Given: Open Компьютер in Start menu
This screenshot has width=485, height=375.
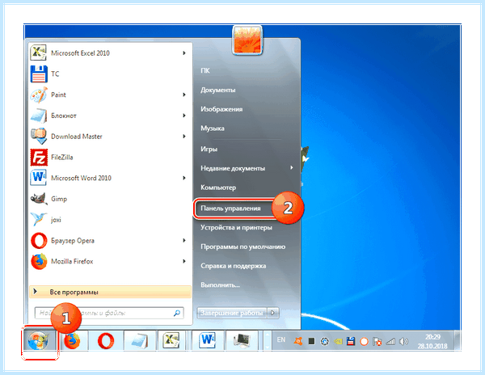Looking at the screenshot, I should click(x=218, y=187).
